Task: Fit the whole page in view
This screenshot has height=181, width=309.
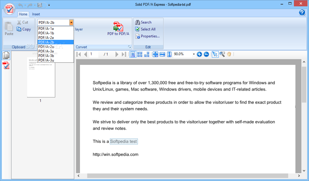Action: [x=155, y=54]
